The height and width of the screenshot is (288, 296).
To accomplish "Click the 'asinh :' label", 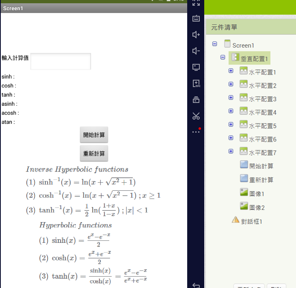I will [9, 104].
